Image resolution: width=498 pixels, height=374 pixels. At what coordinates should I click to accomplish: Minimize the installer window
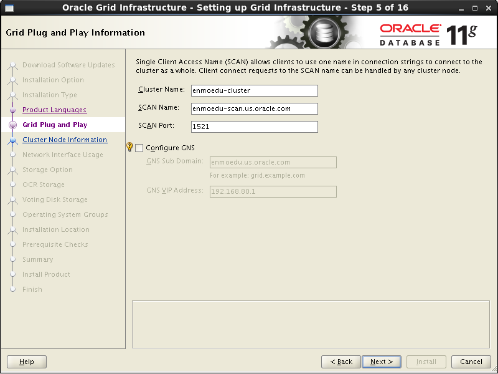(461, 8)
